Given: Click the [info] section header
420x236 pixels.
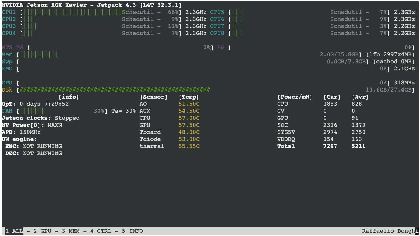Looking at the screenshot, I should pos(69,97).
